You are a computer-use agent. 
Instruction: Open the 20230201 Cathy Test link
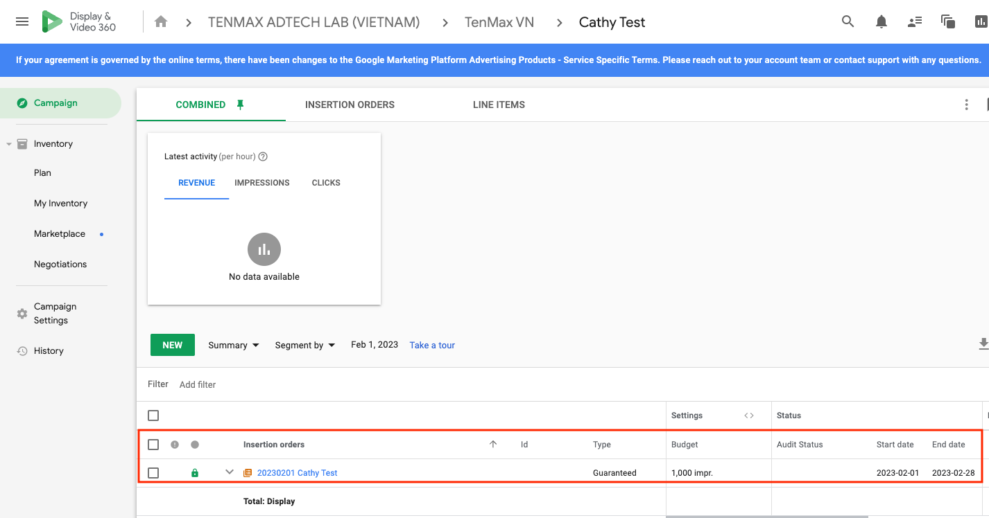point(298,473)
